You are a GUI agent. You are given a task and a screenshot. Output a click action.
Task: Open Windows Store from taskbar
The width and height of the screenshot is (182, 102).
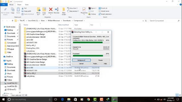(x=75, y=99)
